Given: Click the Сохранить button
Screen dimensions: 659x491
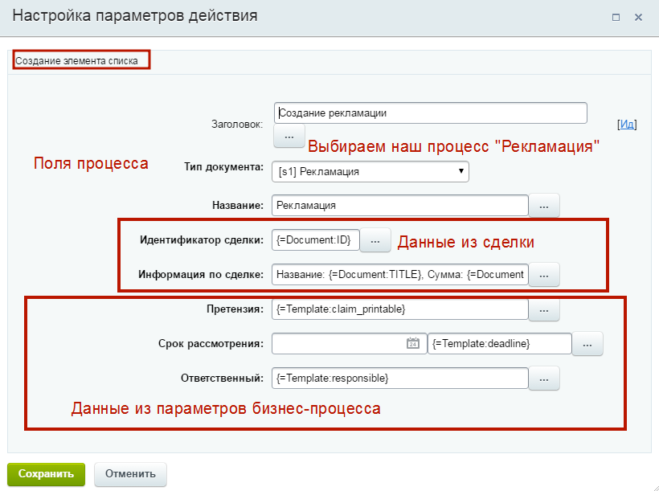Looking at the screenshot, I should 46,474.
